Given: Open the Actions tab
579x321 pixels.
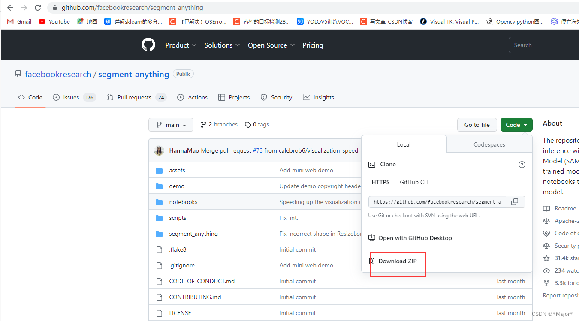Looking at the screenshot, I should [193, 97].
